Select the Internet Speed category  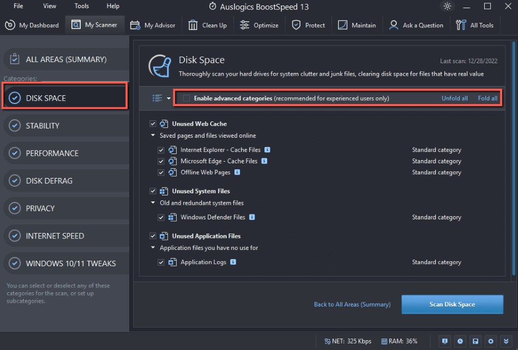[x=66, y=236]
